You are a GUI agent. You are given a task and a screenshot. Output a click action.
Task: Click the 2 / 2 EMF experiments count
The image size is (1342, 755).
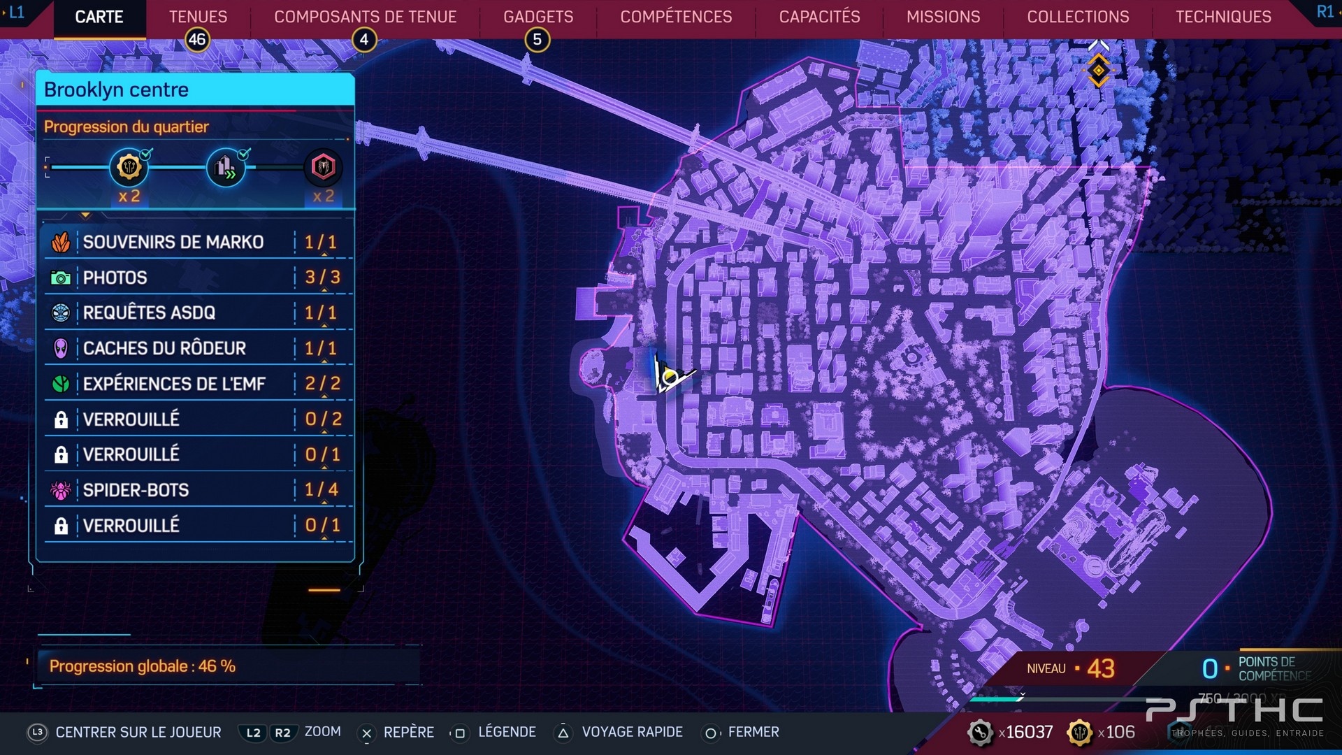click(322, 384)
